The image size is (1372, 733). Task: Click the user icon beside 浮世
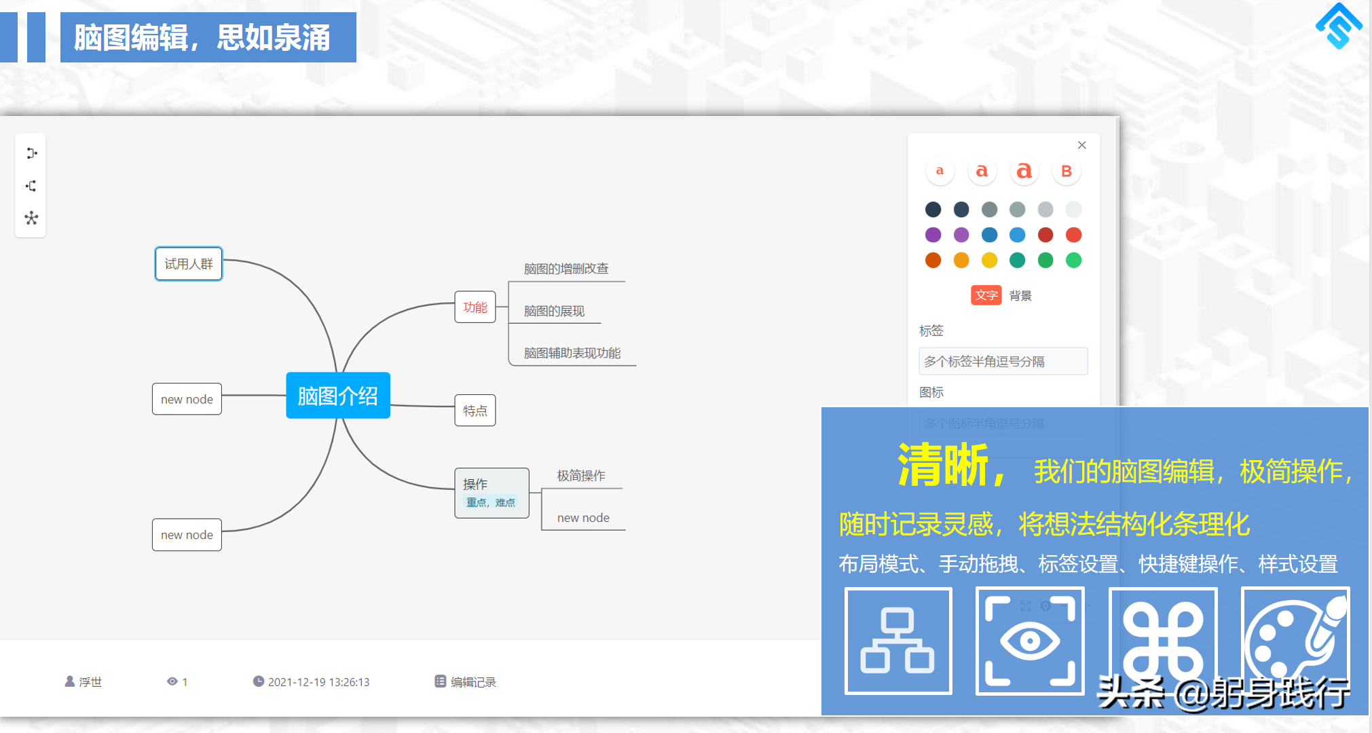pyautogui.click(x=70, y=681)
